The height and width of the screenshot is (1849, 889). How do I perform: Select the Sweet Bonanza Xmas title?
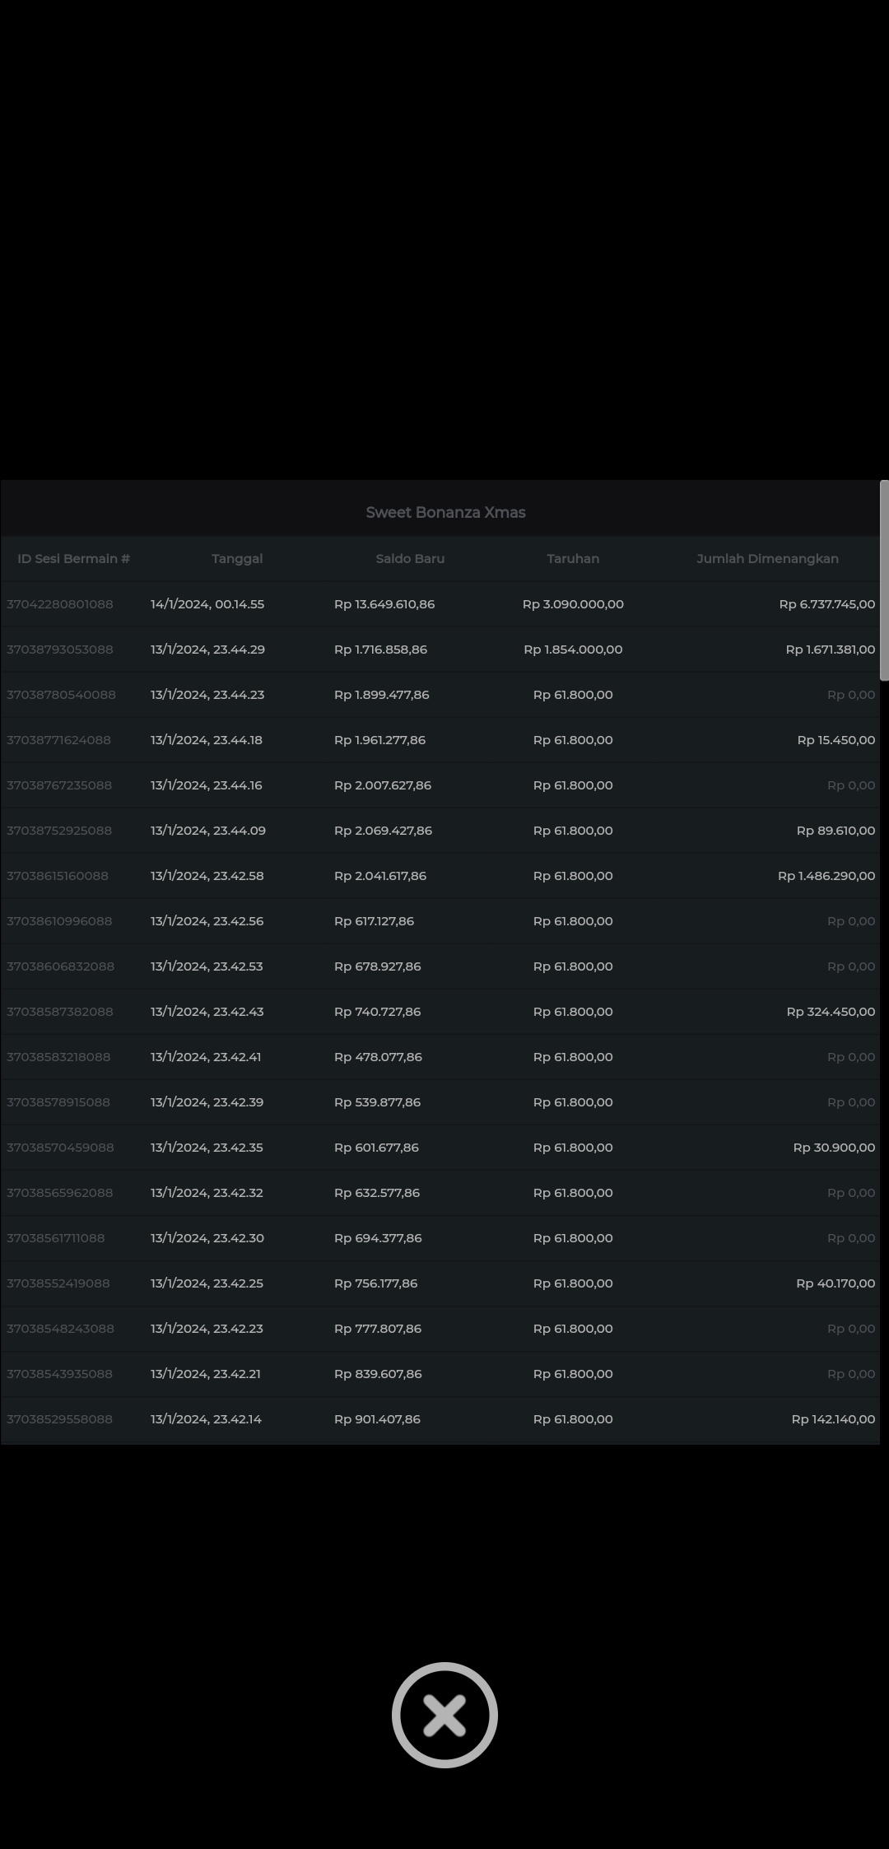pyautogui.click(x=445, y=512)
